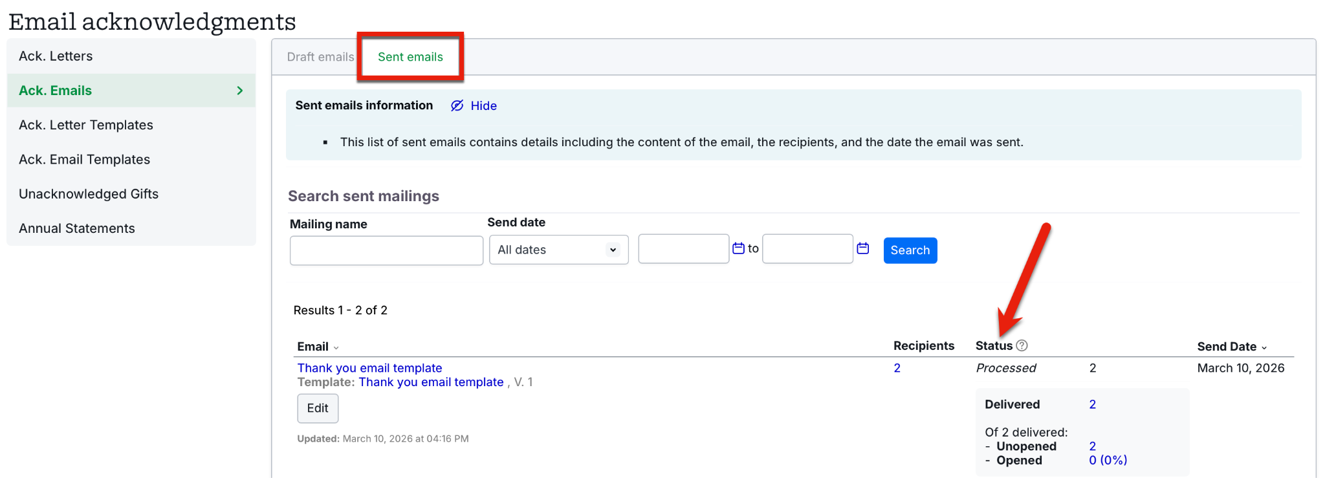Open Ack. Letter Templates
Viewport: 1325px width, 478px height.
click(131, 125)
